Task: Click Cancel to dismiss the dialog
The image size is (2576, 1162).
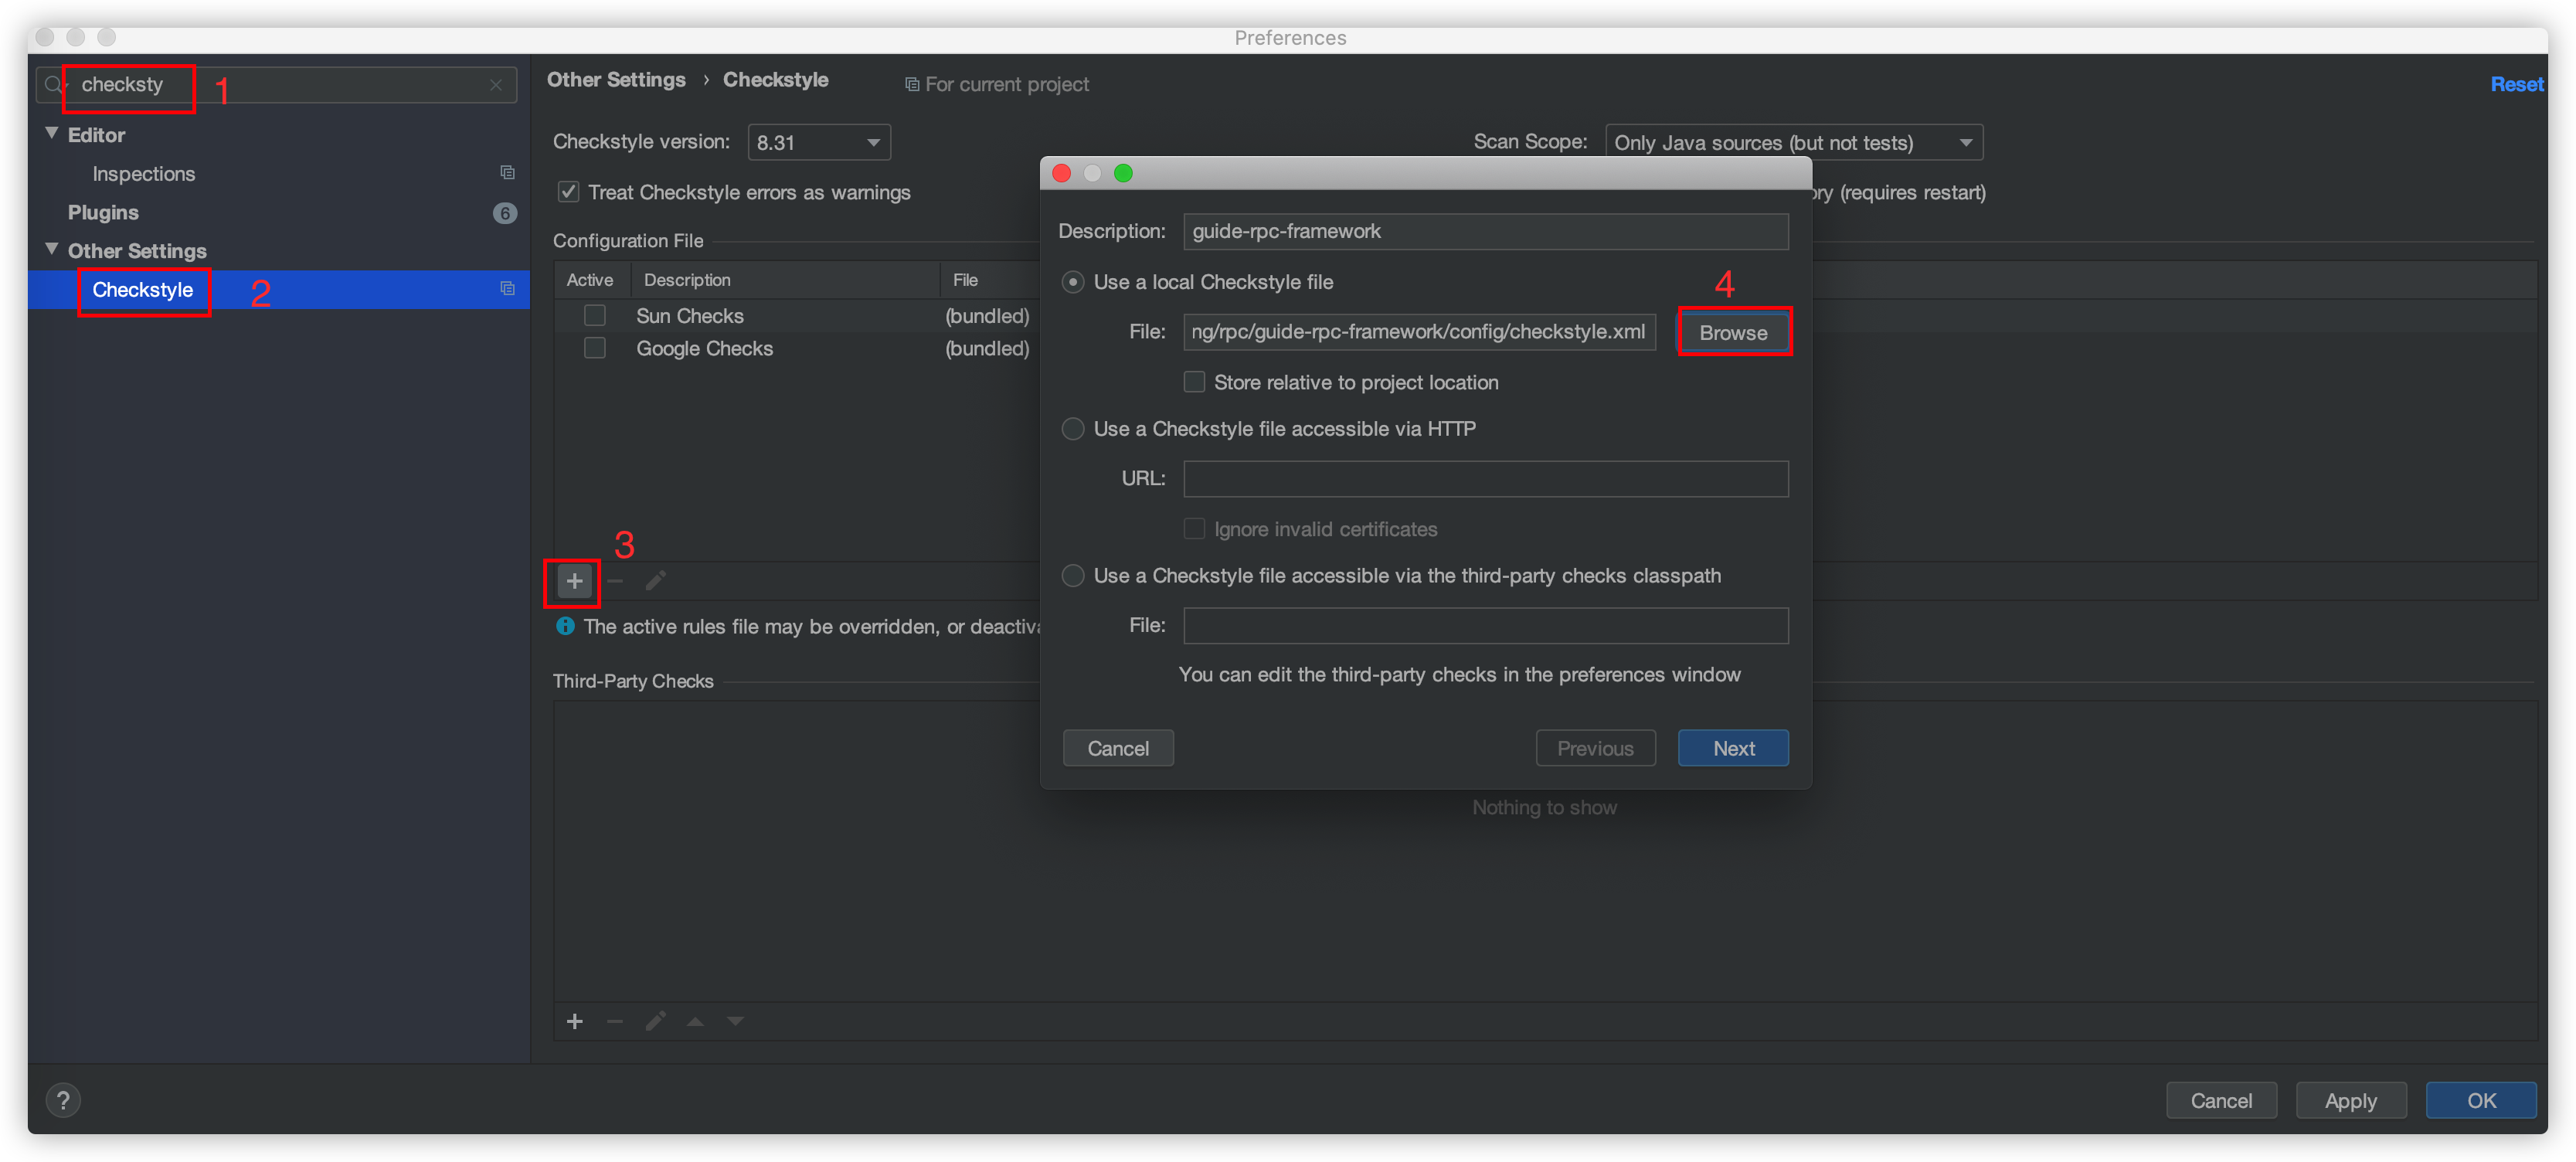Action: [1119, 748]
